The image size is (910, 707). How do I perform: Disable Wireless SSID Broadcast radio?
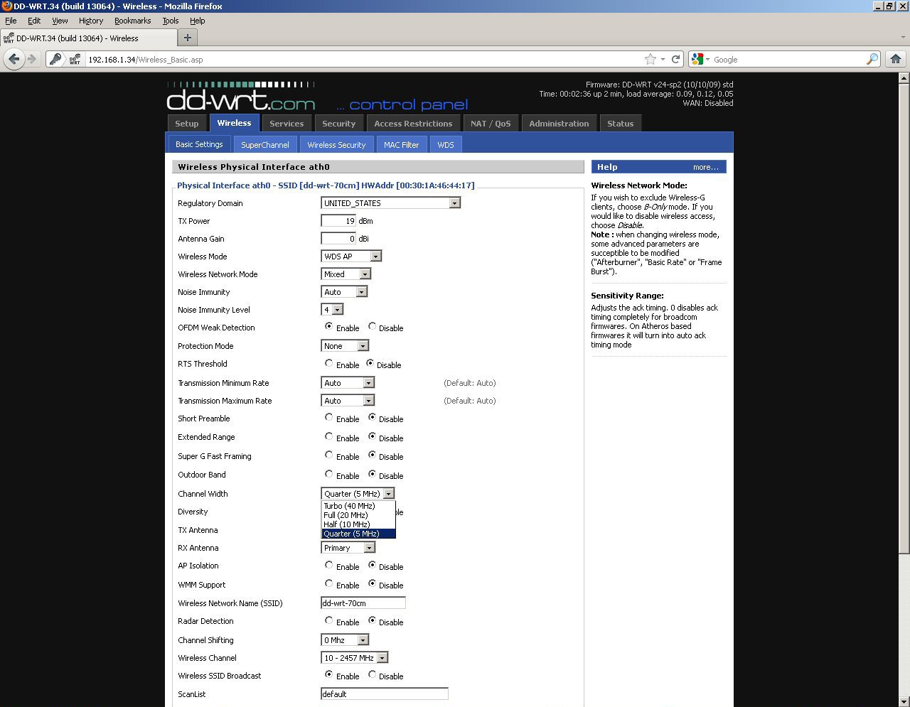click(x=372, y=674)
